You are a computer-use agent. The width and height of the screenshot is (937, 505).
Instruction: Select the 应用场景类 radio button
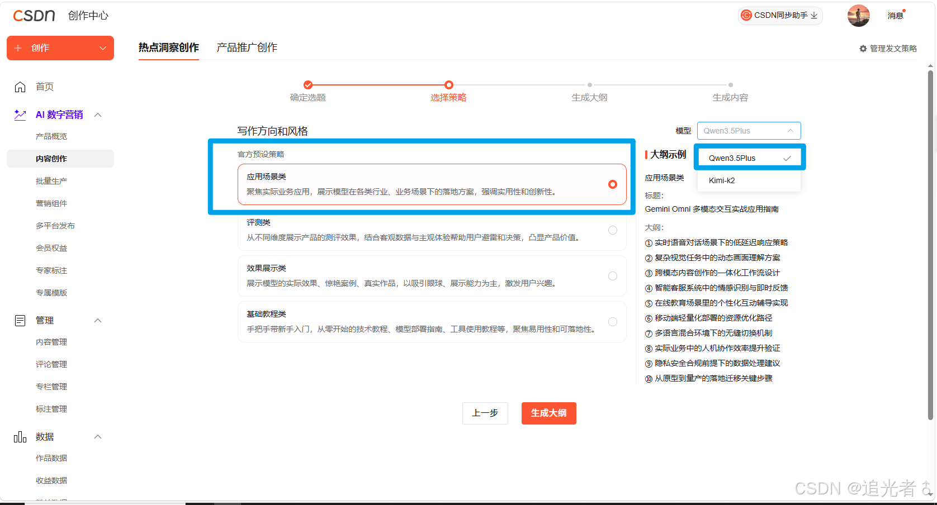(x=613, y=184)
